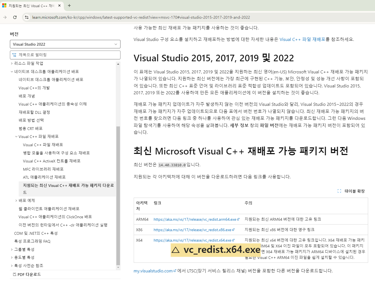Image resolution: width=375 pixels, height=282 pixels.
Task: Open the vc_redist.x64.exe download link
Action: (192, 240)
